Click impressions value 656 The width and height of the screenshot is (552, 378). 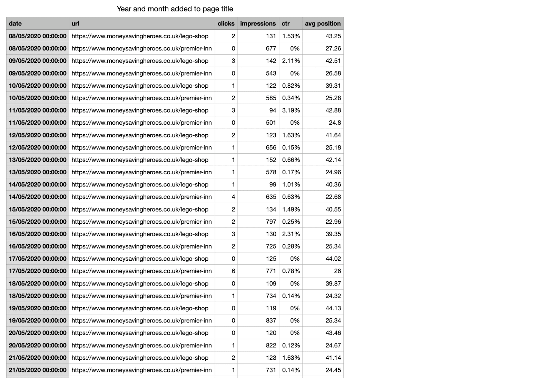(x=271, y=147)
